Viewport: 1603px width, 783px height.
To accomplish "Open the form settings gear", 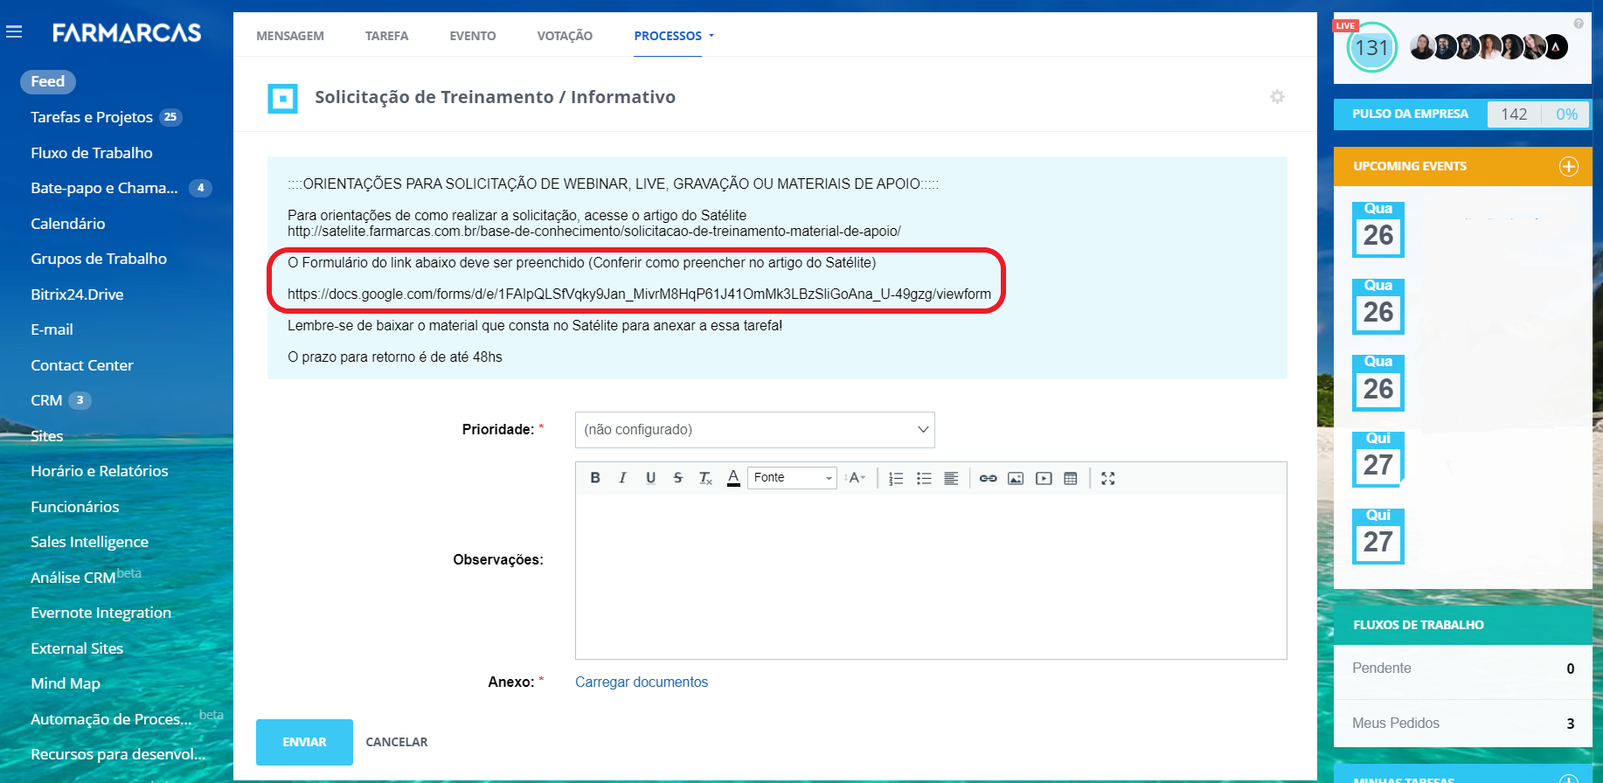I will [x=1277, y=97].
